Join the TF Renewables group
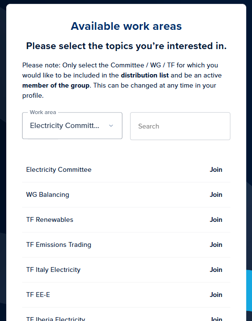 [216, 219]
